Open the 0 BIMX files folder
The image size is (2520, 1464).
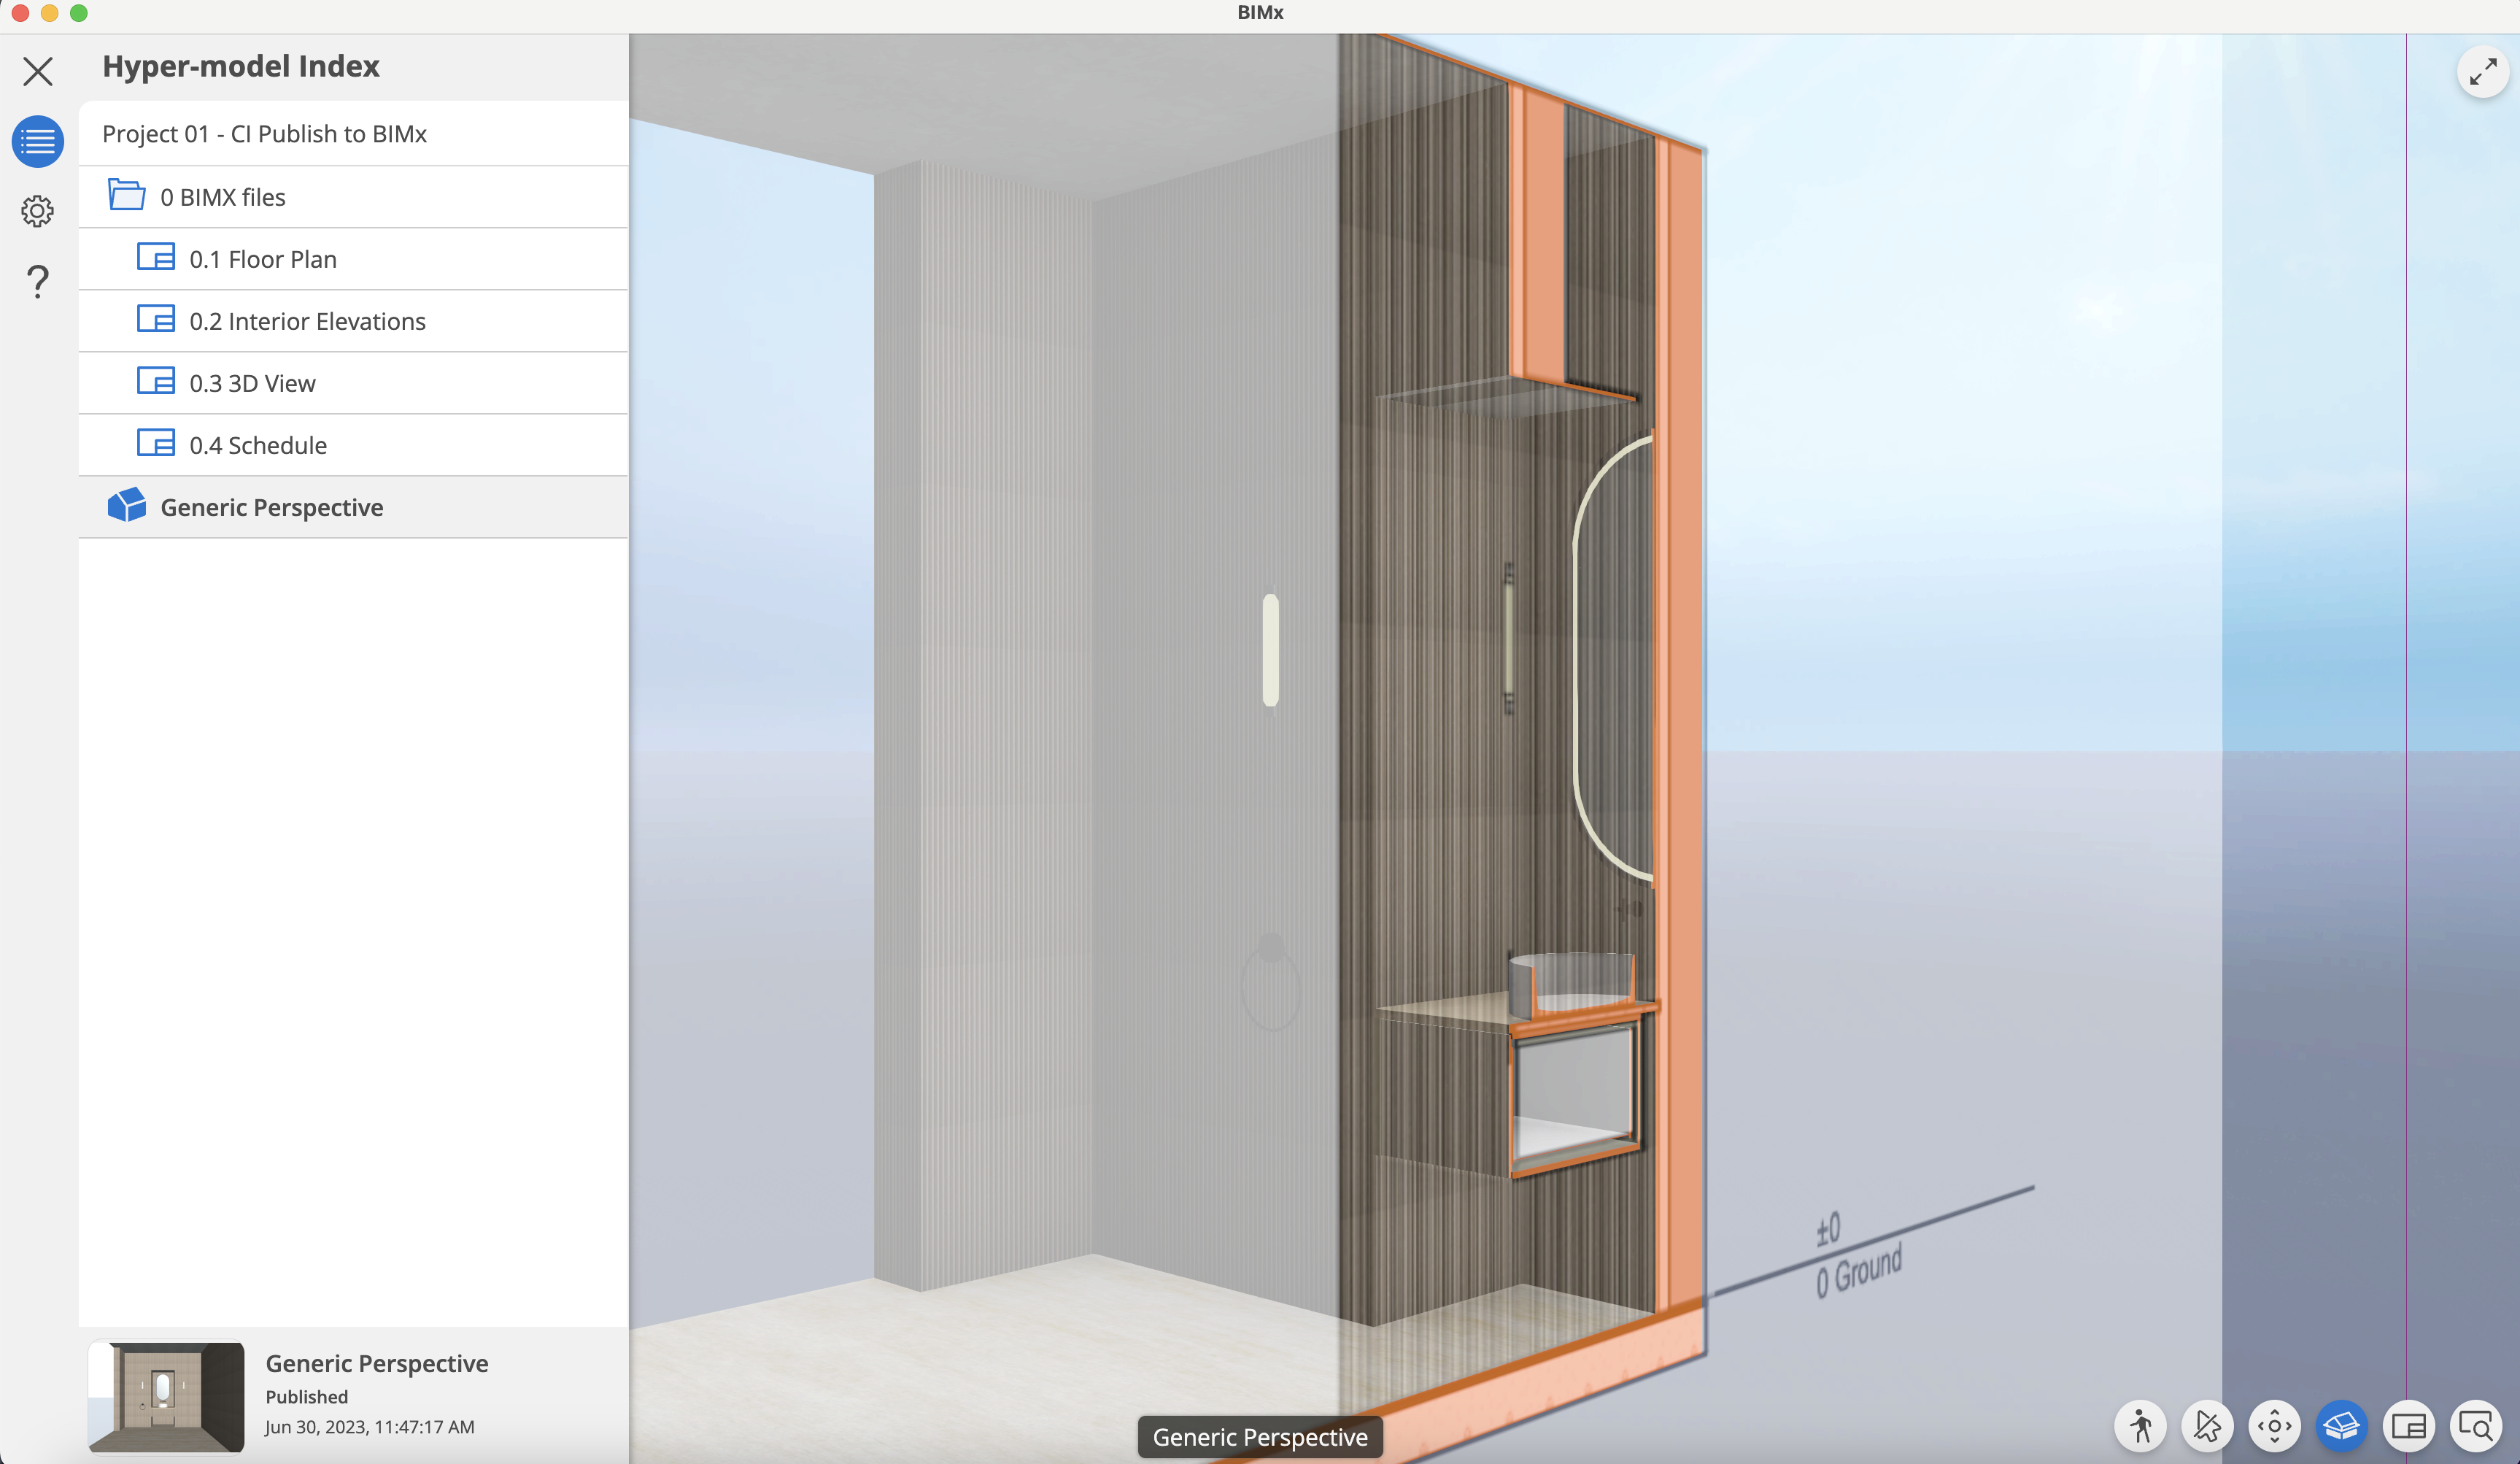[353, 197]
